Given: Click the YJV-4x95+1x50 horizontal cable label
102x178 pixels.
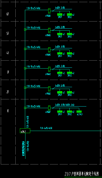Looking at the screenshot, I should click(x=46, y=128).
